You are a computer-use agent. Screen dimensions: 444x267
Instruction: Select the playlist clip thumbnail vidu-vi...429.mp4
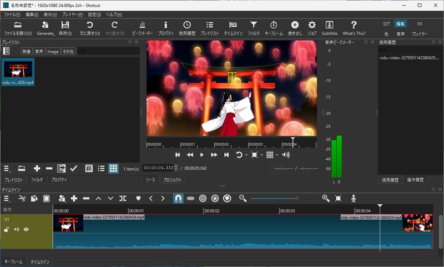pyautogui.click(x=18, y=72)
